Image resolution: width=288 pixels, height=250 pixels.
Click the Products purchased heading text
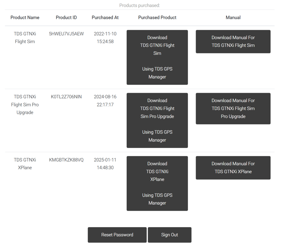tap(139, 6)
